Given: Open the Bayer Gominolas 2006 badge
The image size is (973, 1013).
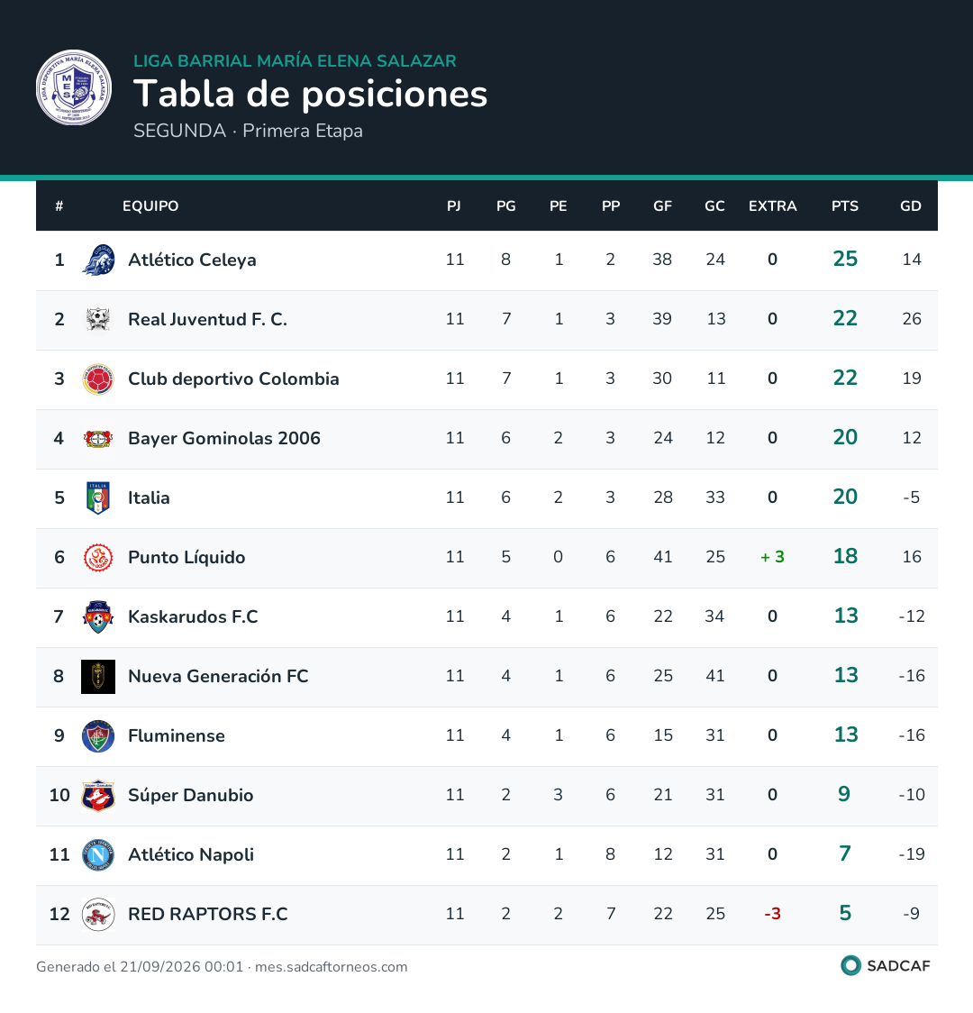Looking at the screenshot, I should point(98,438).
